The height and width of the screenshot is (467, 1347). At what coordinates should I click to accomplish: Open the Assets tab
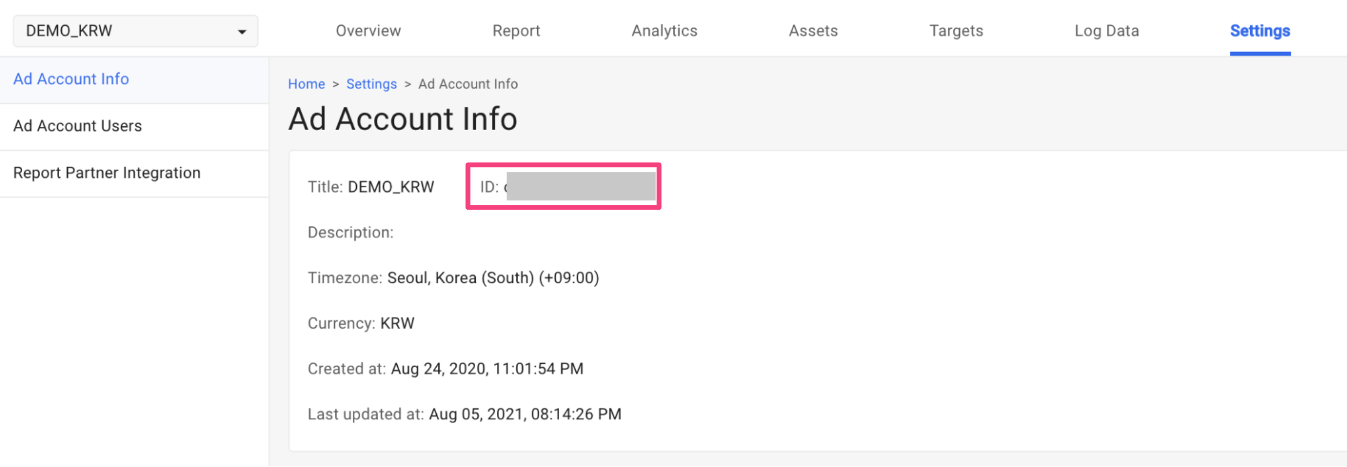point(813,31)
